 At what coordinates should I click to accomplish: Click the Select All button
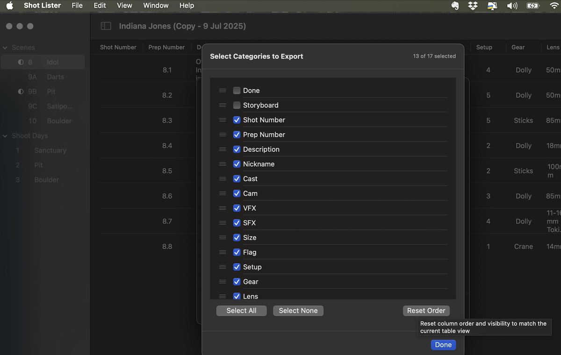[241, 311]
